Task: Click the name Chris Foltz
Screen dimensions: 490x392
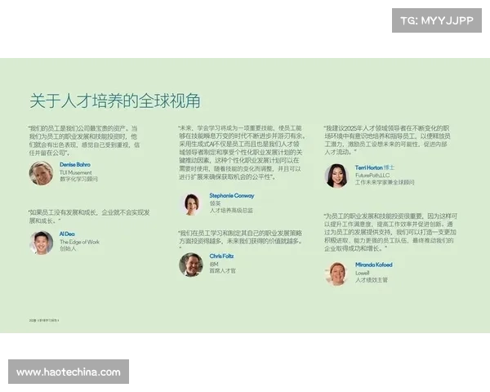Action: (x=221, y=256)
